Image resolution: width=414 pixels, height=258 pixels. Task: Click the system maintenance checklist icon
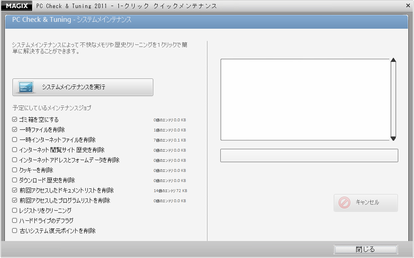(x=26, y=87)
